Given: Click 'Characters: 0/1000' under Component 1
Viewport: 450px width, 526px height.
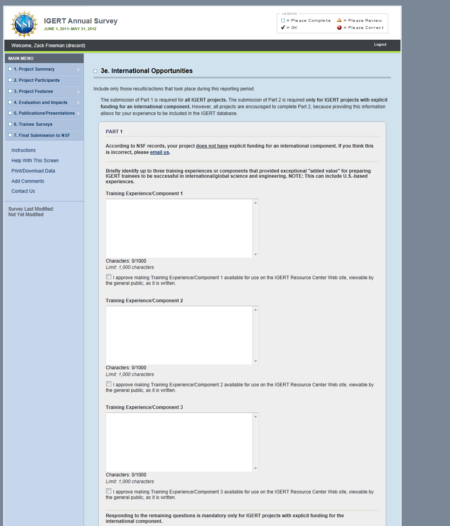Looking at the screenshot, I should [126, 261].
